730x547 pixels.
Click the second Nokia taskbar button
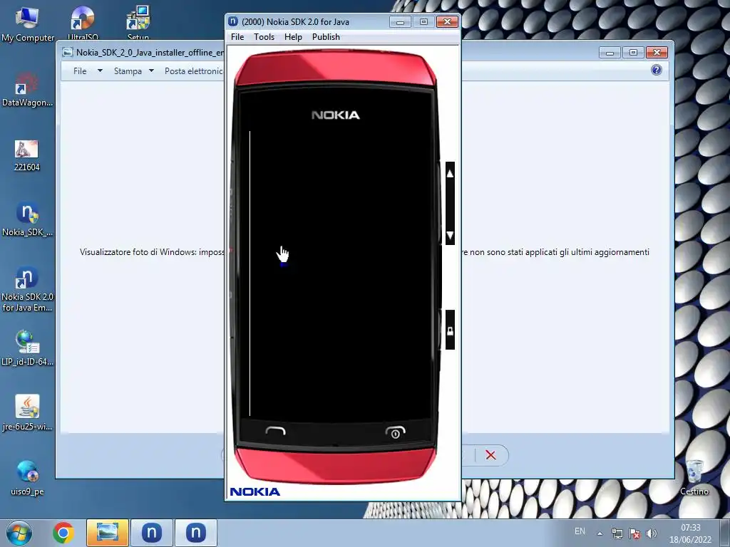pos(196,533)
